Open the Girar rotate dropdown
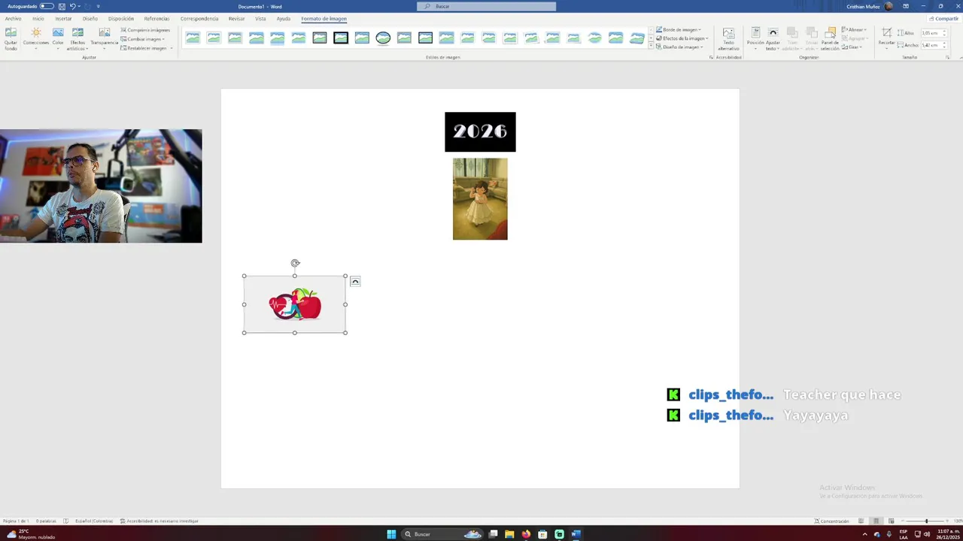Screen dimensions: 963x541 tap(852, 47)
